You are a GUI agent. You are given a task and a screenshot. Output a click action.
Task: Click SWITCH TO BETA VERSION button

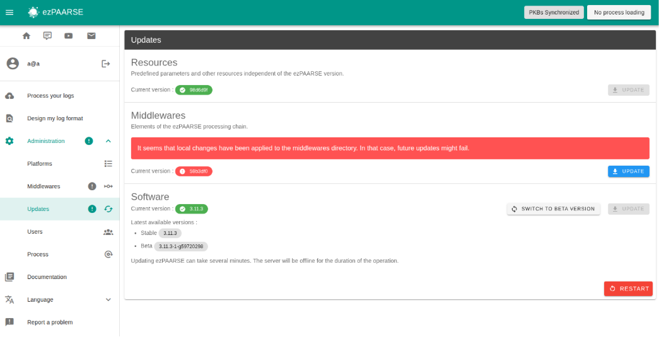[554, 208]
